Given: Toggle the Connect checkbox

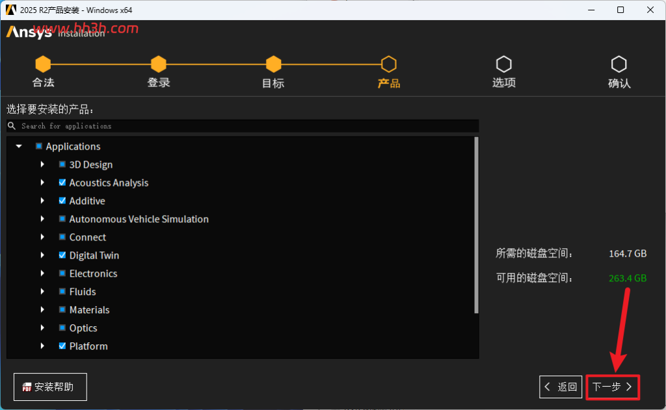Looking at the screenshot, I should point(62,237).
